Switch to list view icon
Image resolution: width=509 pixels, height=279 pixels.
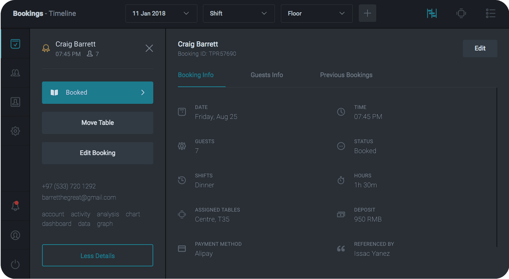point(490,13)
